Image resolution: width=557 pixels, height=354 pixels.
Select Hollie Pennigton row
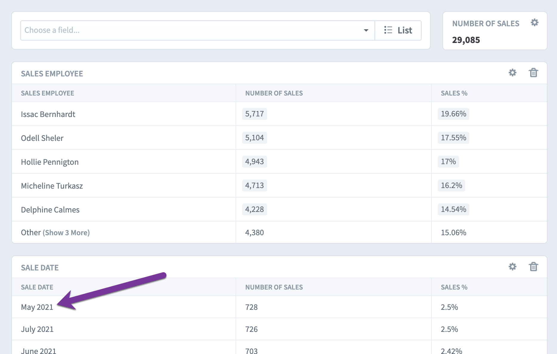tap(279, 161)
